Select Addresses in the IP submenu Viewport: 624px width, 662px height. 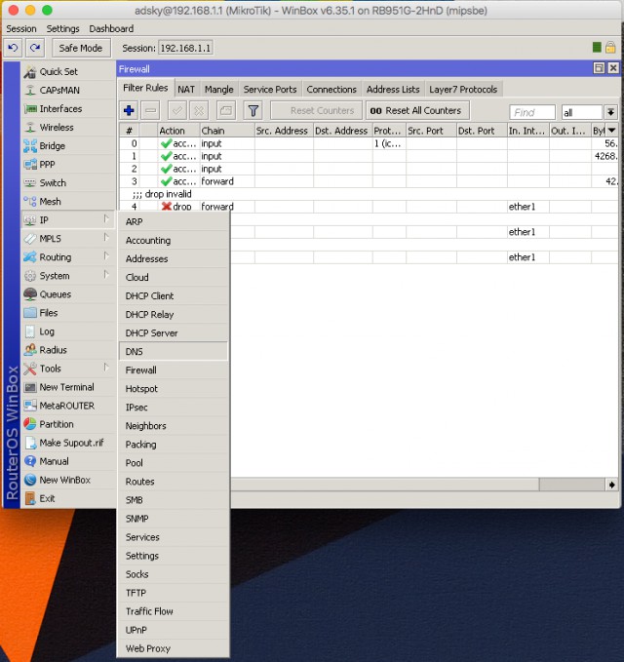[x=174, y=258]
